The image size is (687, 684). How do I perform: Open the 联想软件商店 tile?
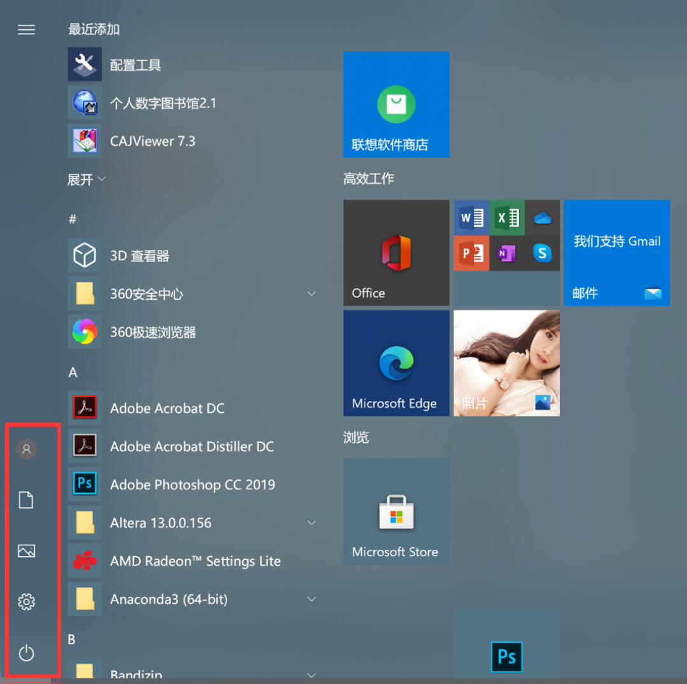396,104
